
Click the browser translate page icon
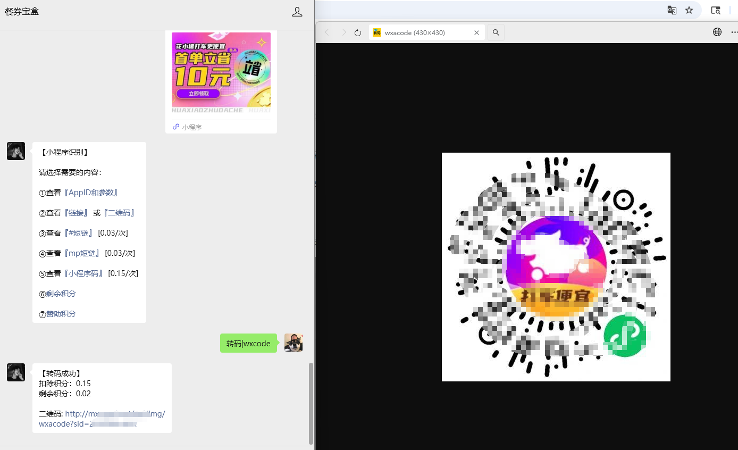click(x=672, y=10)
